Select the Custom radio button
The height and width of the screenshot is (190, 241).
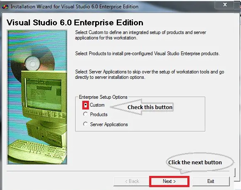tap(86, 105)
